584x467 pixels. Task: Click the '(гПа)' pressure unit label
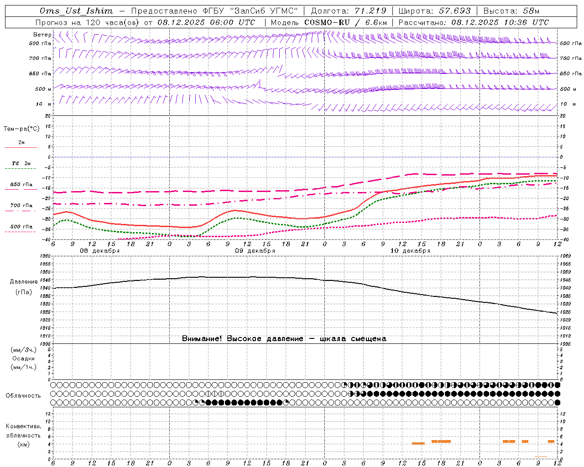coord(24,292)
